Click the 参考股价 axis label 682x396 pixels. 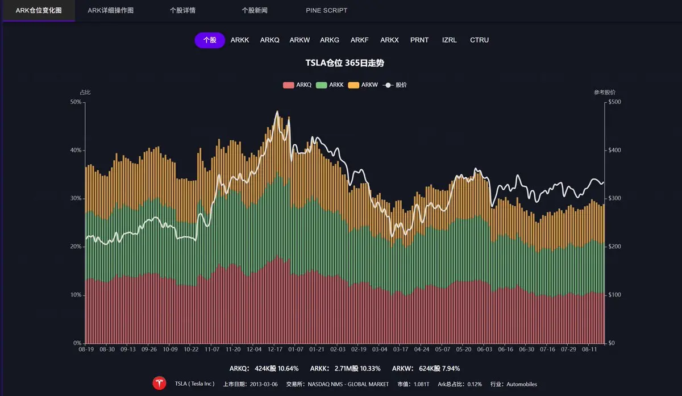(x=605, y=92)
